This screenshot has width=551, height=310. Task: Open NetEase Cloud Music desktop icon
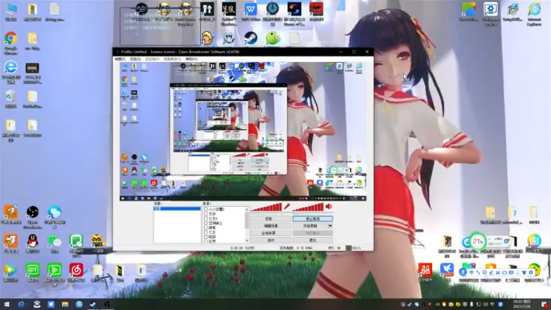76,270
